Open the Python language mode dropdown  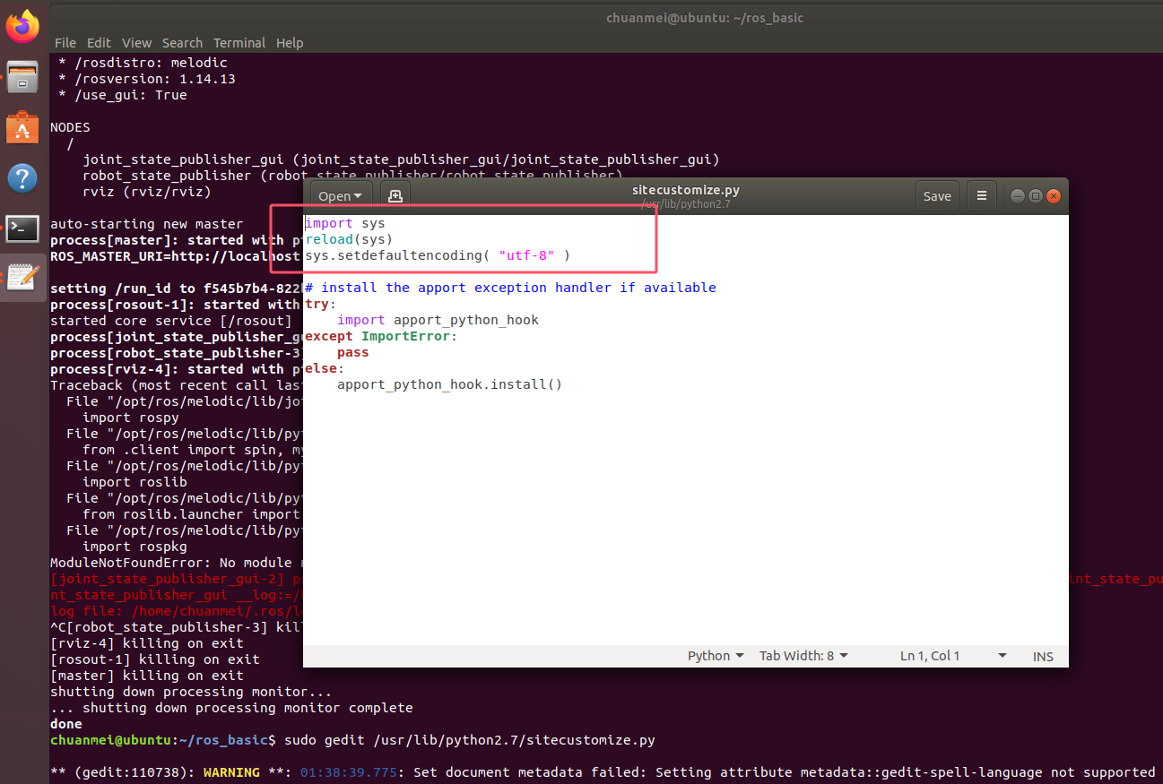(x=715, y=655)
